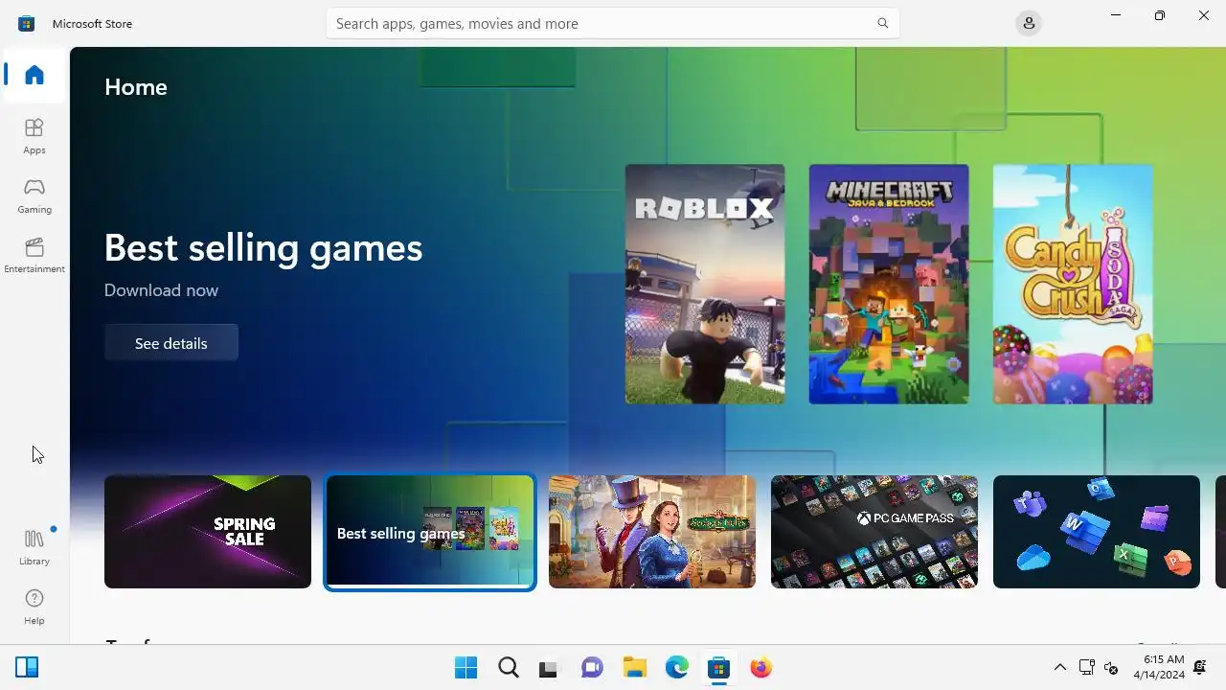Click the Microsoft Store logo icon
The width and height of the screenshot is (1226, 690).
coord(27,23)
